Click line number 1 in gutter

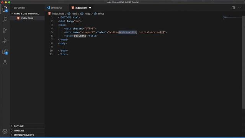coord(52,18)
